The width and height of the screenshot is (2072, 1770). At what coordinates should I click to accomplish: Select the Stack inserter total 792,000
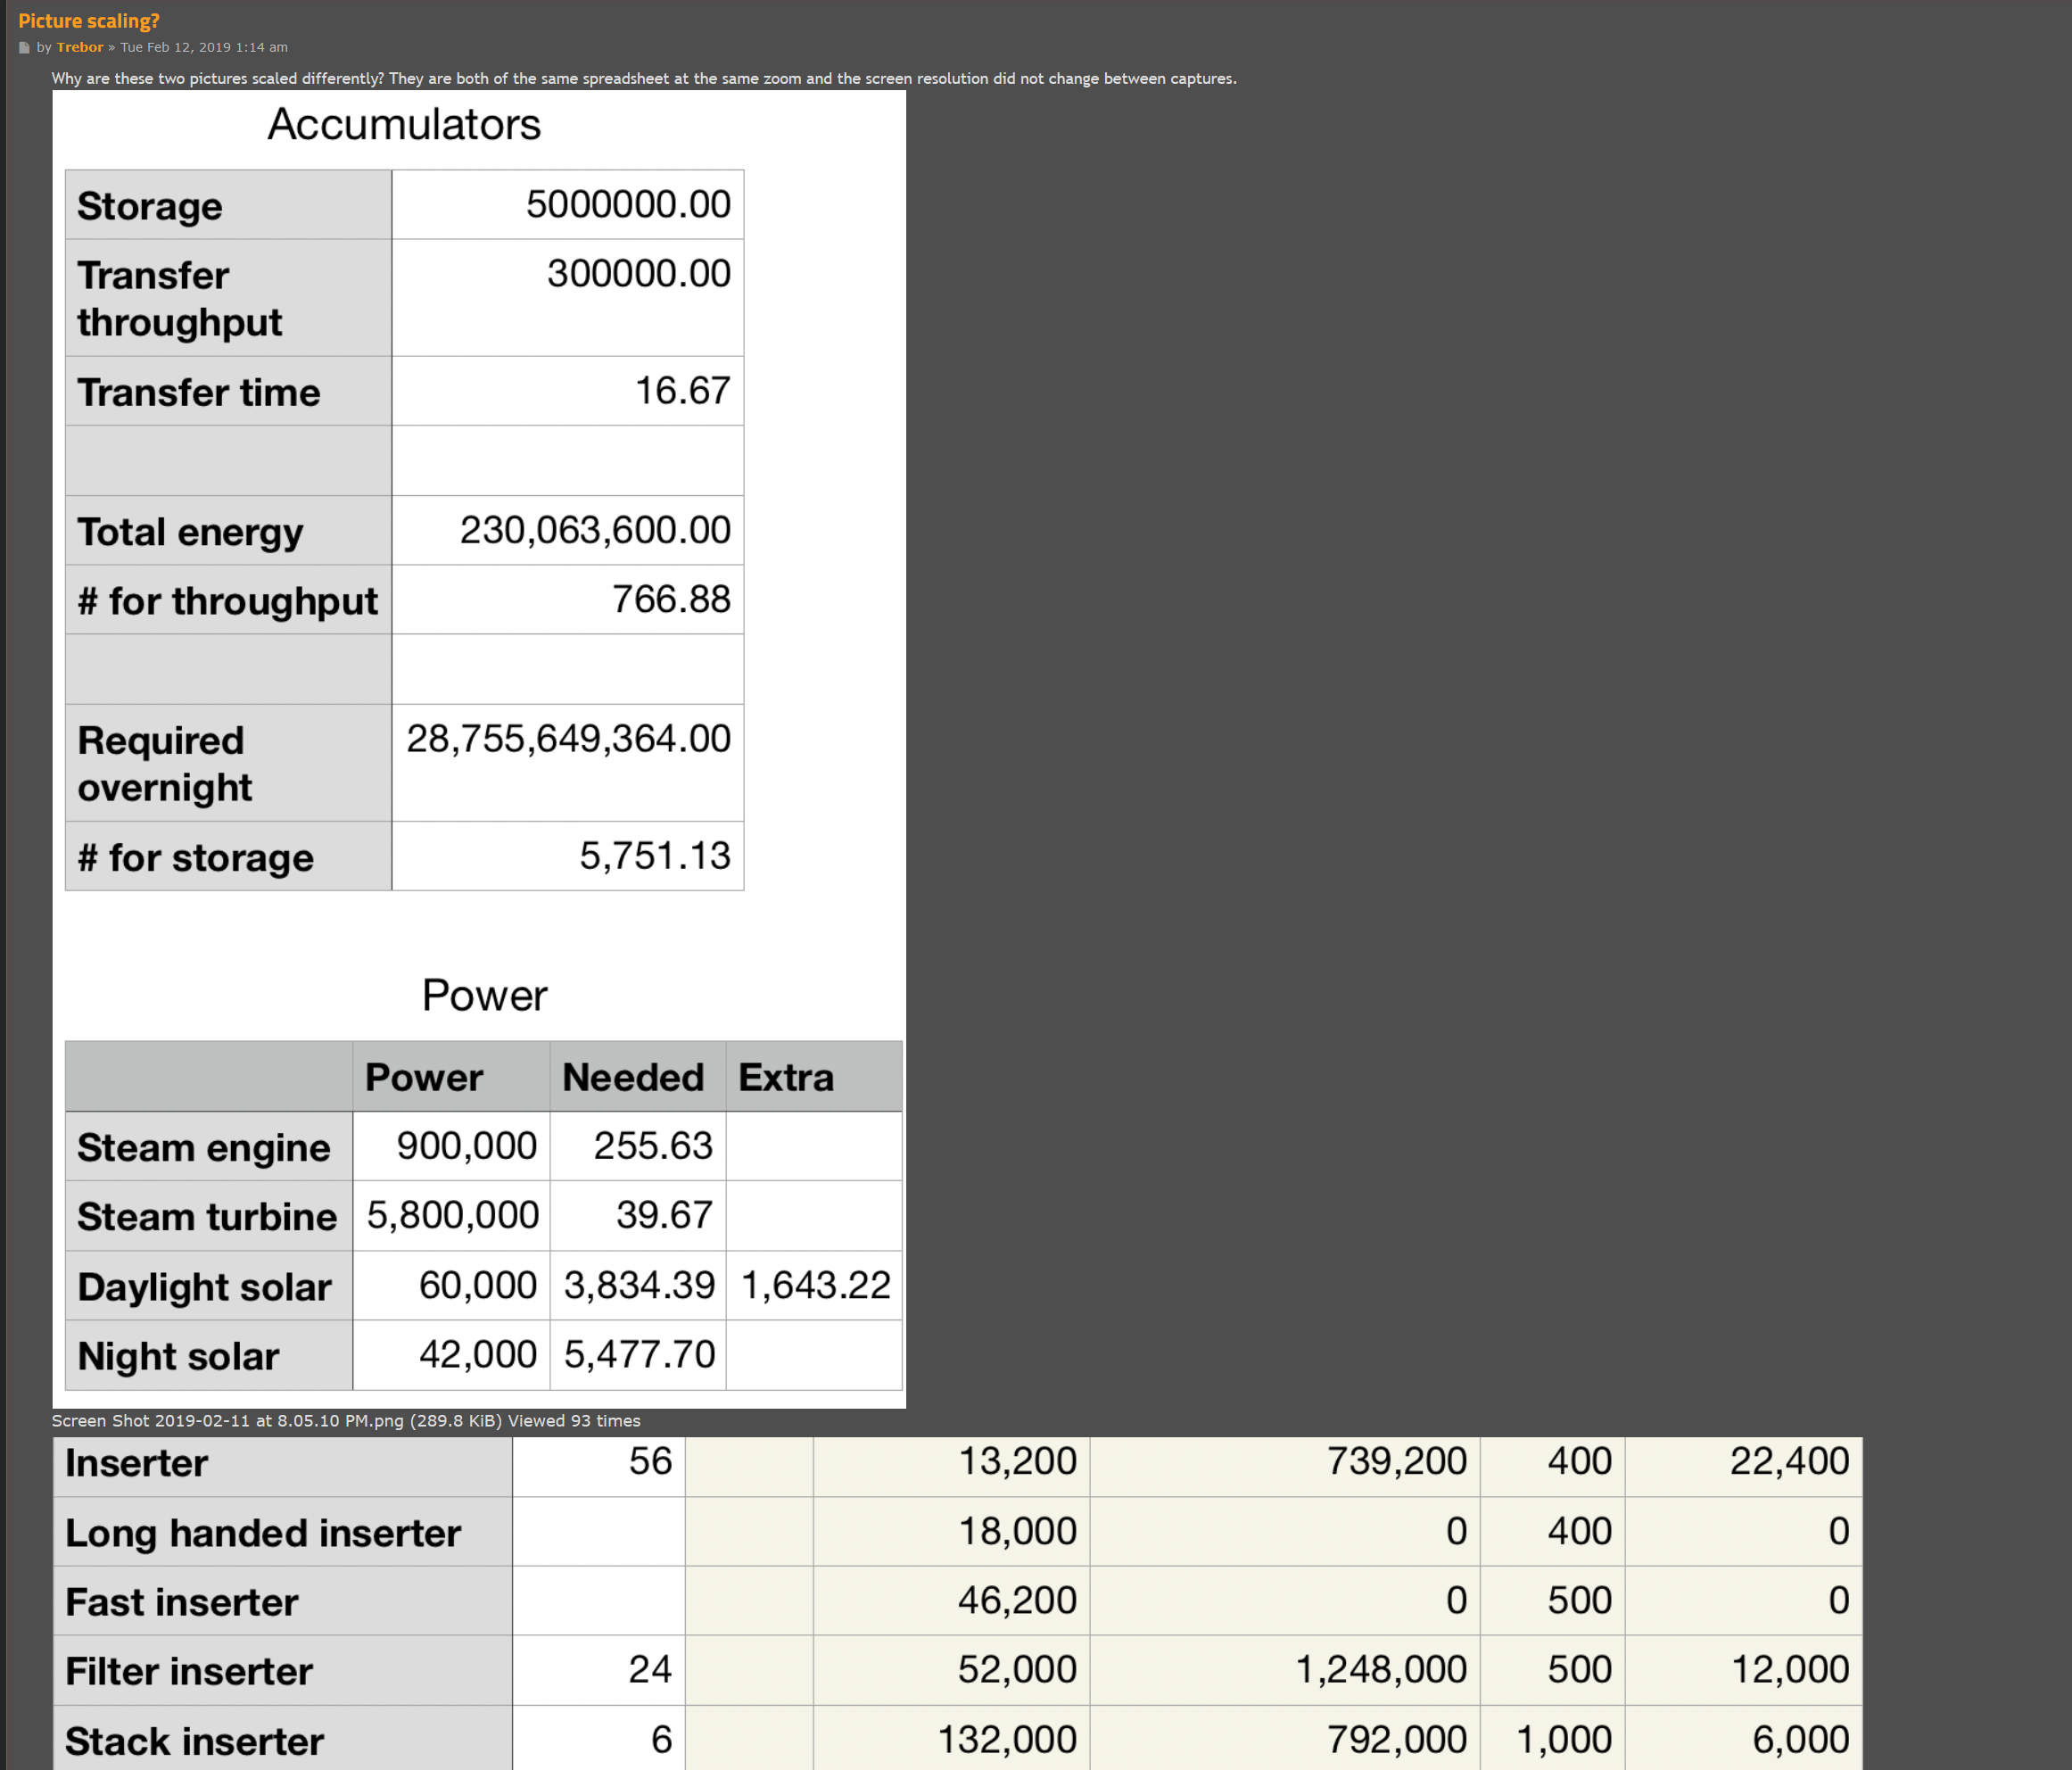(1396, 1739)
